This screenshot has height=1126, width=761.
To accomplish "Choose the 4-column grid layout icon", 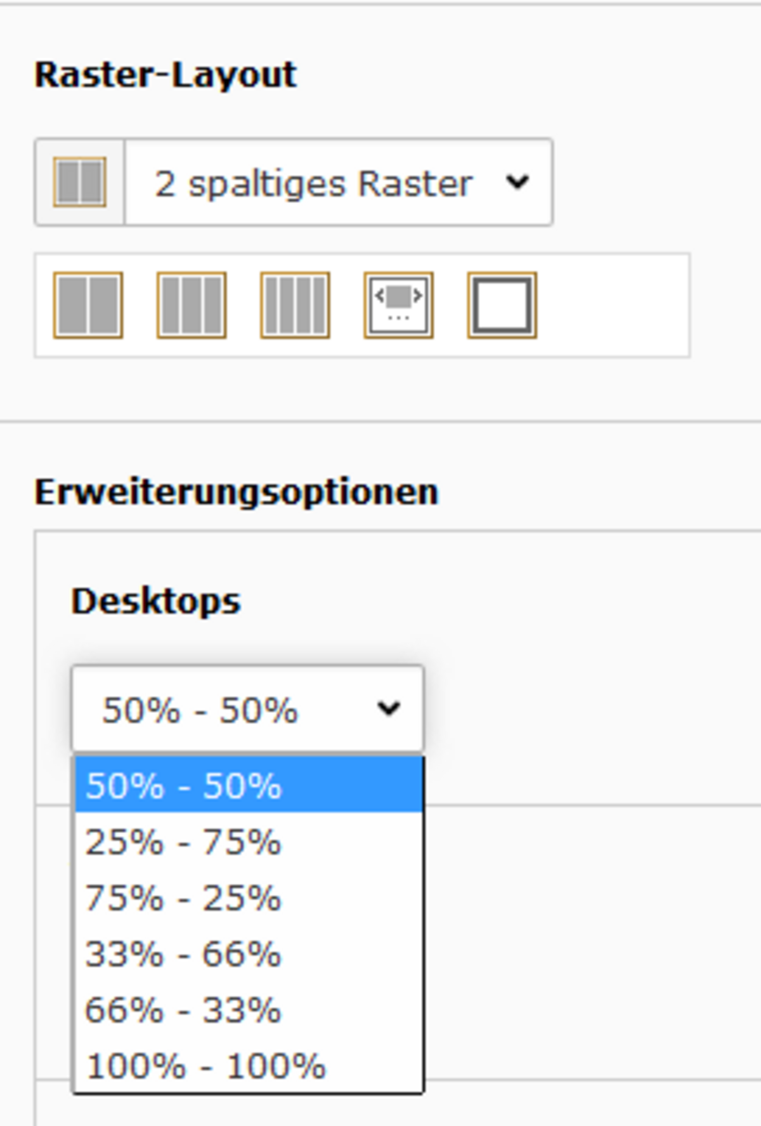I will pyautogui.click(x=295, y=305).
